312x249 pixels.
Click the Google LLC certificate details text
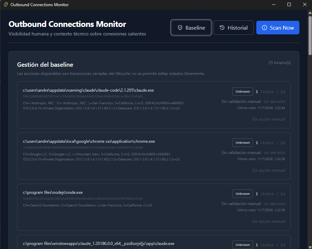pos(101,157)
